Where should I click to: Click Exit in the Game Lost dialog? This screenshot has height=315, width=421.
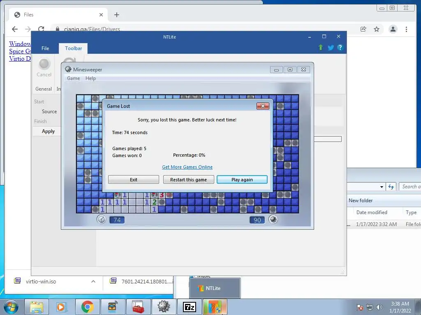pos(134,180)
